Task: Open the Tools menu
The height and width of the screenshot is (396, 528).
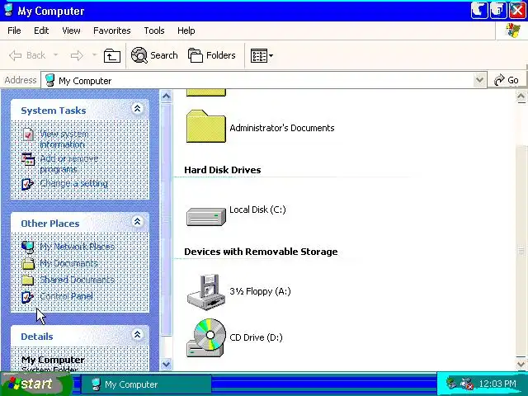Action: coord(154,31)
